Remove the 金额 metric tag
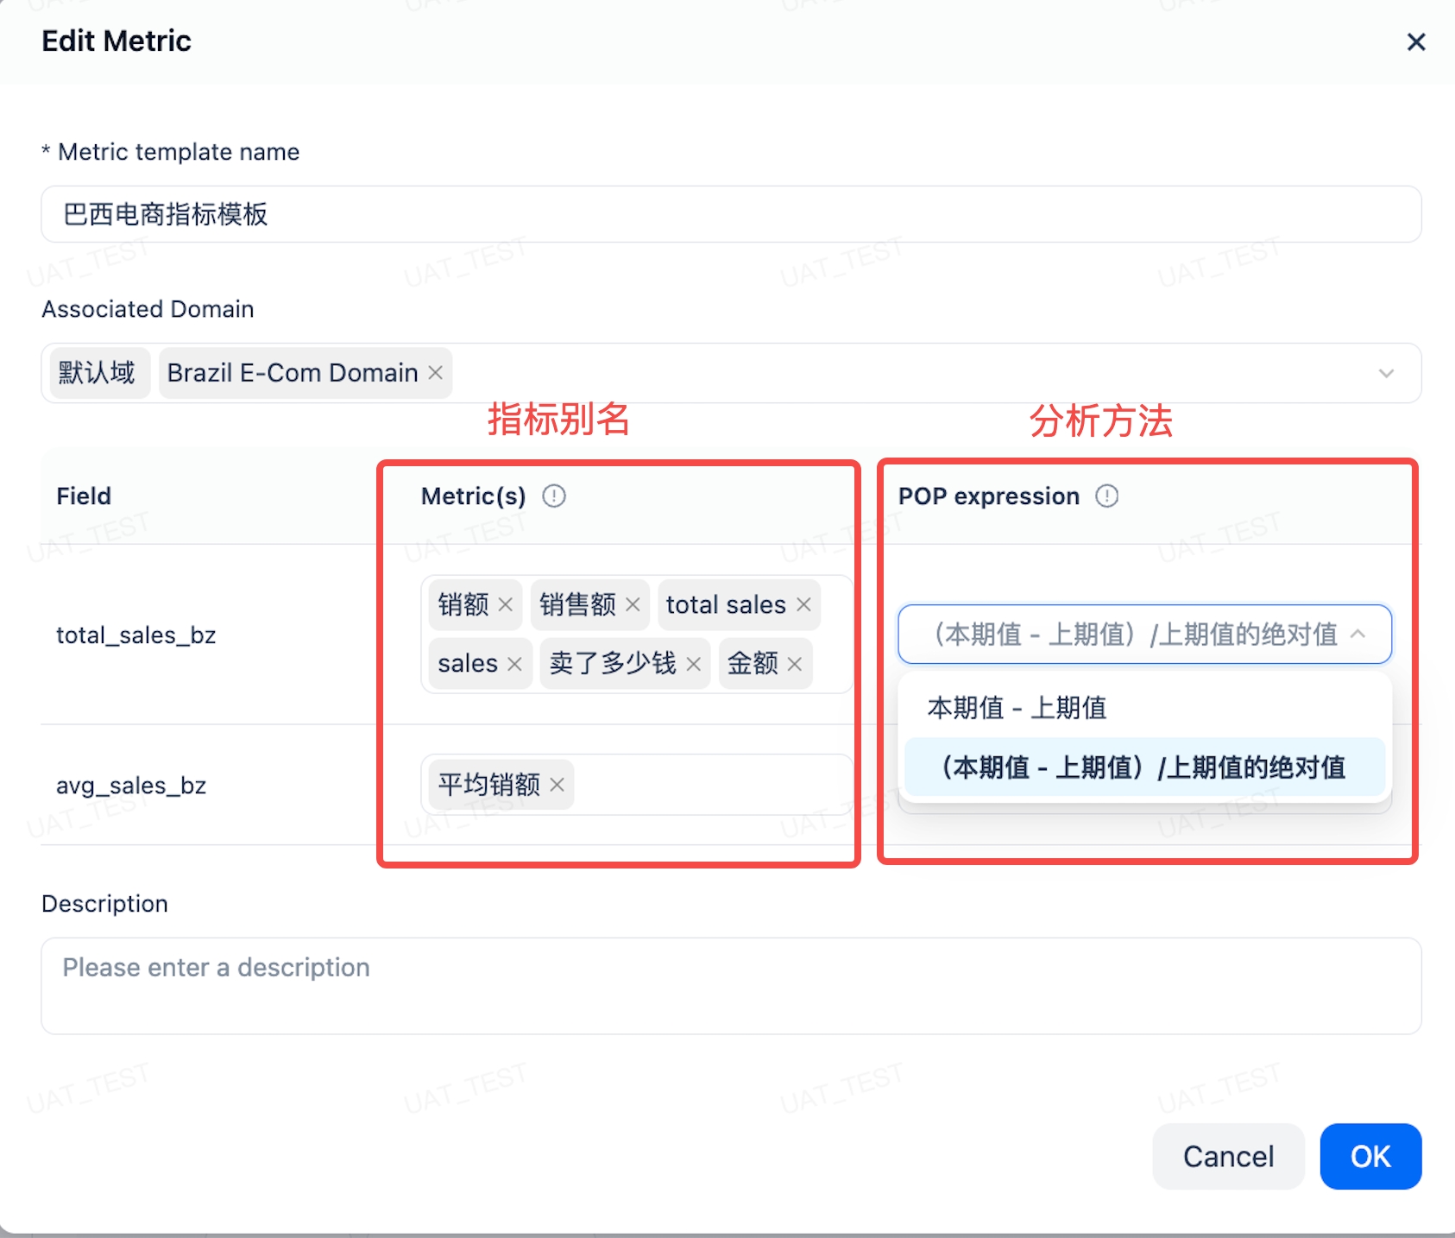Screen dimensions: 1455x1238 click(x=795, y=664)
